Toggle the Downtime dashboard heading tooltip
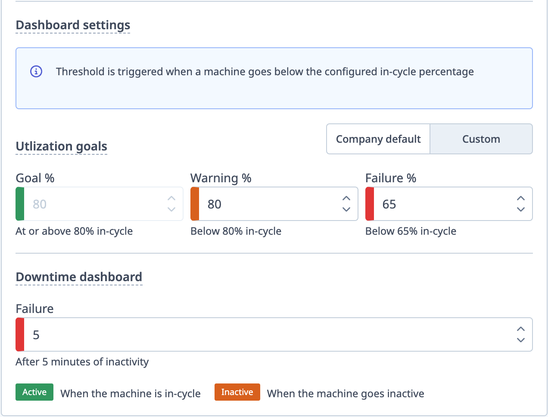Screen dimensions: 548x417 pyautogui.click(x=79, y=277)
